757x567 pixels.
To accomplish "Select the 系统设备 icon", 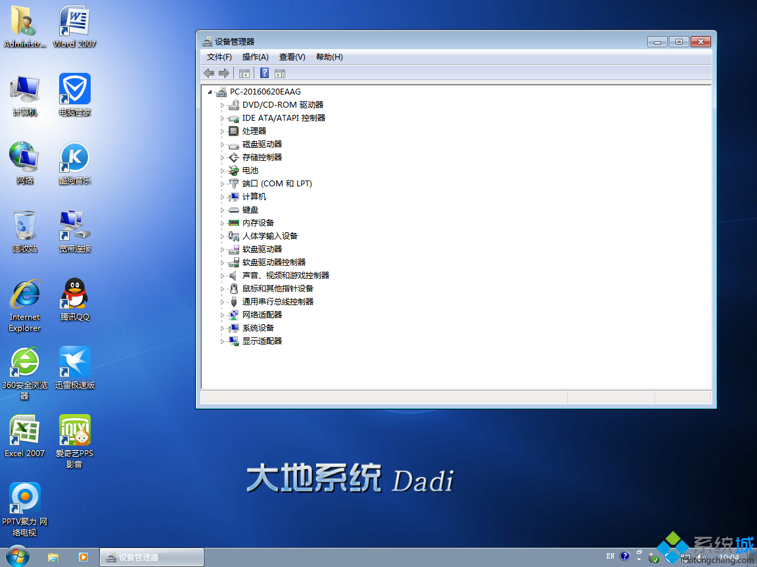I will click(x=234, y=328).
